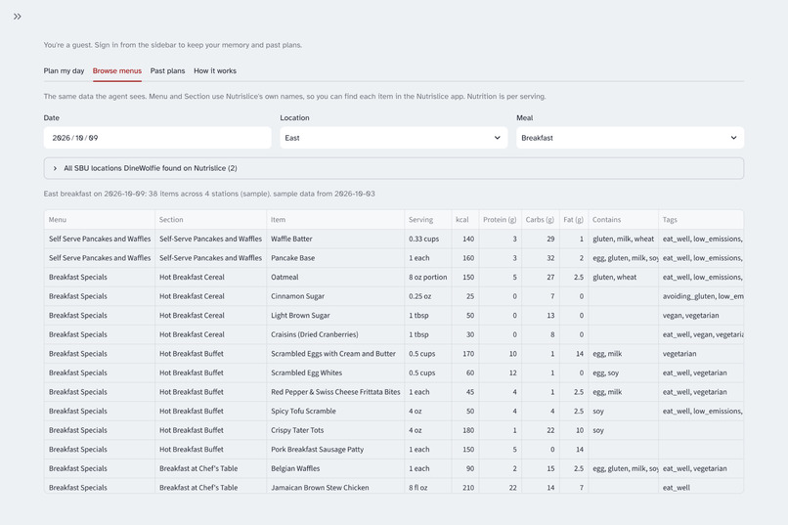Click the 8 fl oz serving cell
The image size is (788, 525).
click(x=427, y=486)
